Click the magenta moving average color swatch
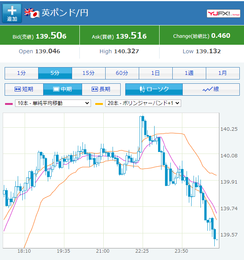The width and height of the screenshot is (244, 260). click(x=9, y=104)
